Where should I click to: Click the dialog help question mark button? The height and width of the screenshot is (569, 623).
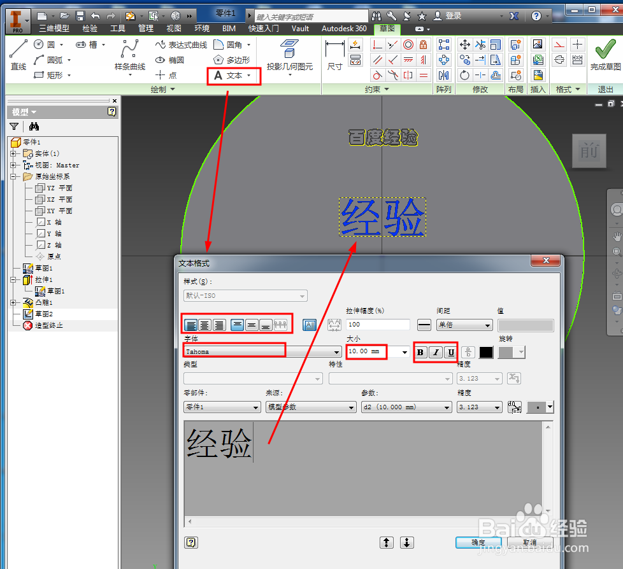[x=191, y=542]
